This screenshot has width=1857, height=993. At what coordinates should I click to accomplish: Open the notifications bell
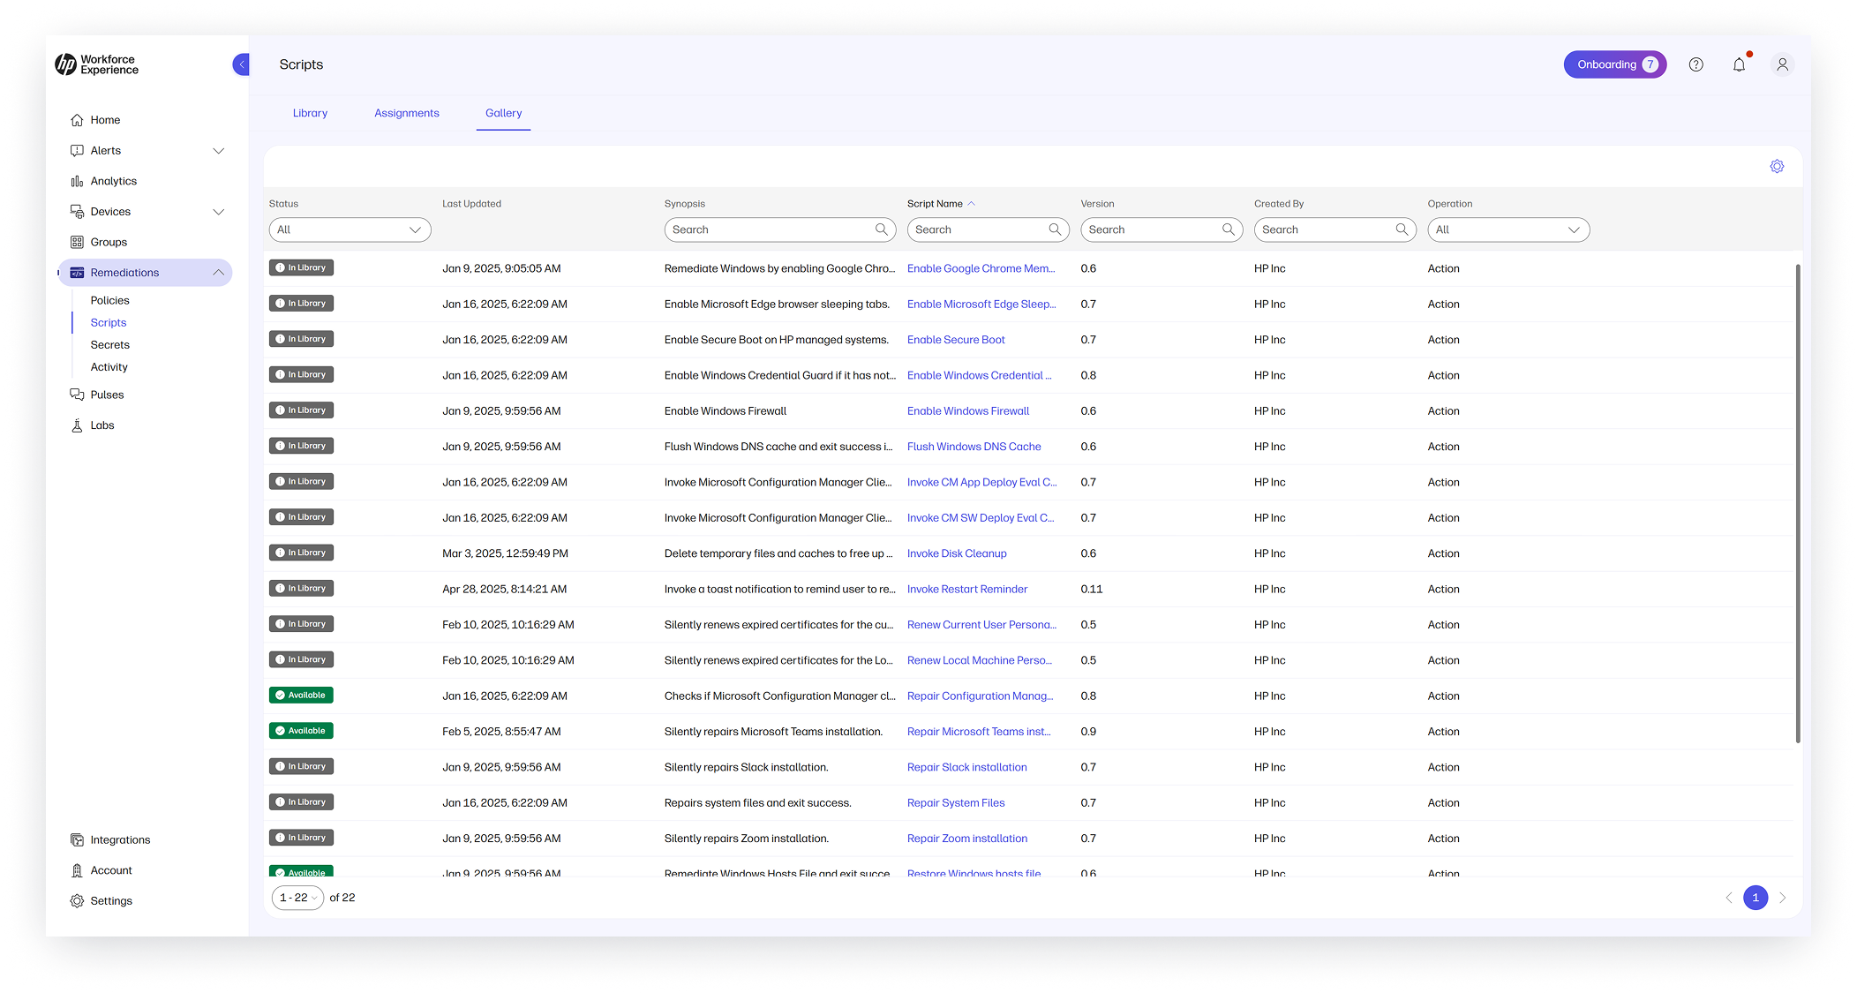click(x=1739, y=64)
